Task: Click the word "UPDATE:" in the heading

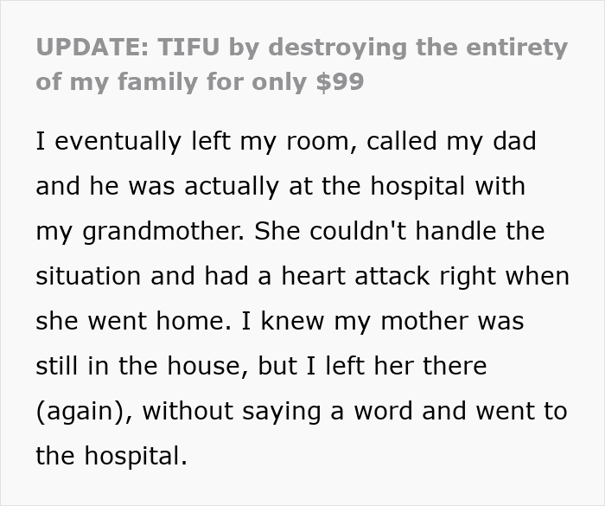Action: [92, 48]
